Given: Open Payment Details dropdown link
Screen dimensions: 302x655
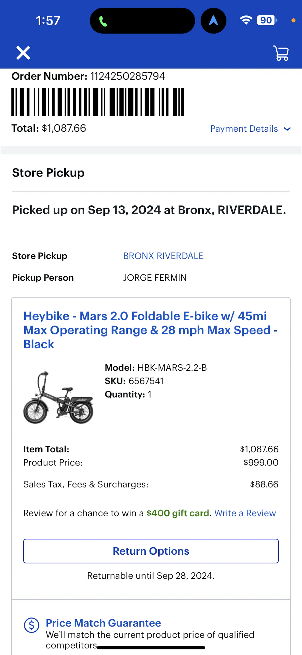Looking at the screenshot, I should point(244,129).
